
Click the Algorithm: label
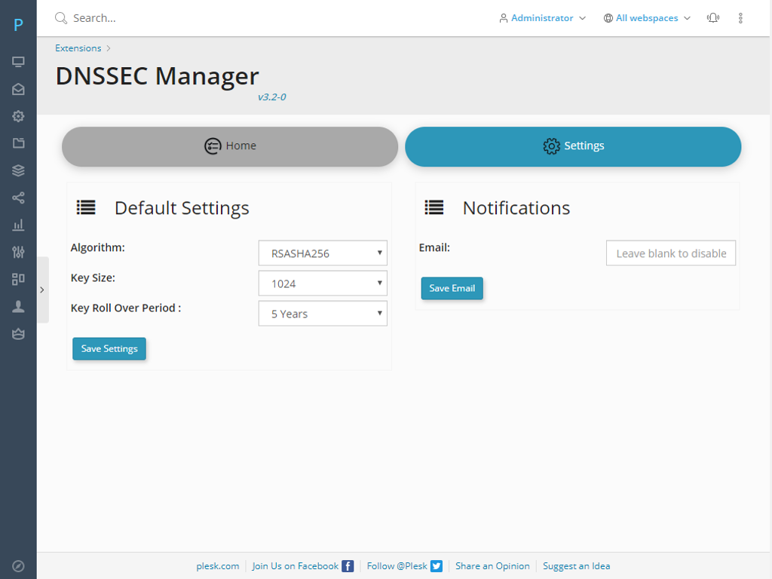97,247
